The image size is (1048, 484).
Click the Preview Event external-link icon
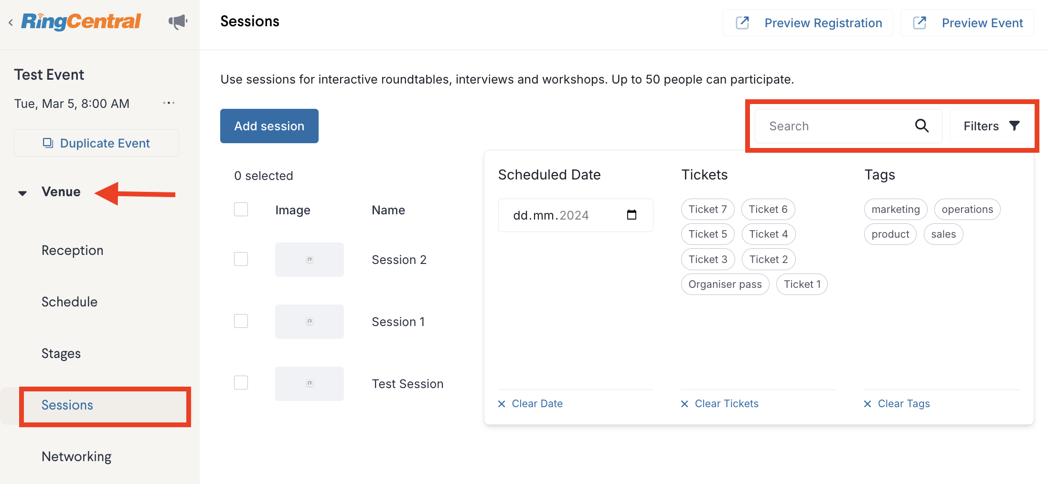[920, 22]
